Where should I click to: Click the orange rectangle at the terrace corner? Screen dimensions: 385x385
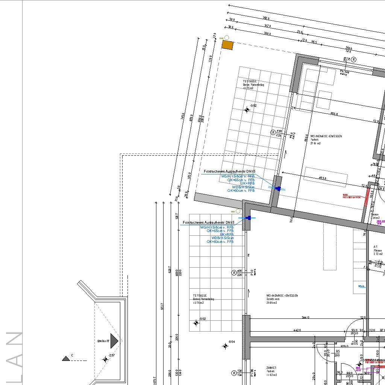pos(227,45)
